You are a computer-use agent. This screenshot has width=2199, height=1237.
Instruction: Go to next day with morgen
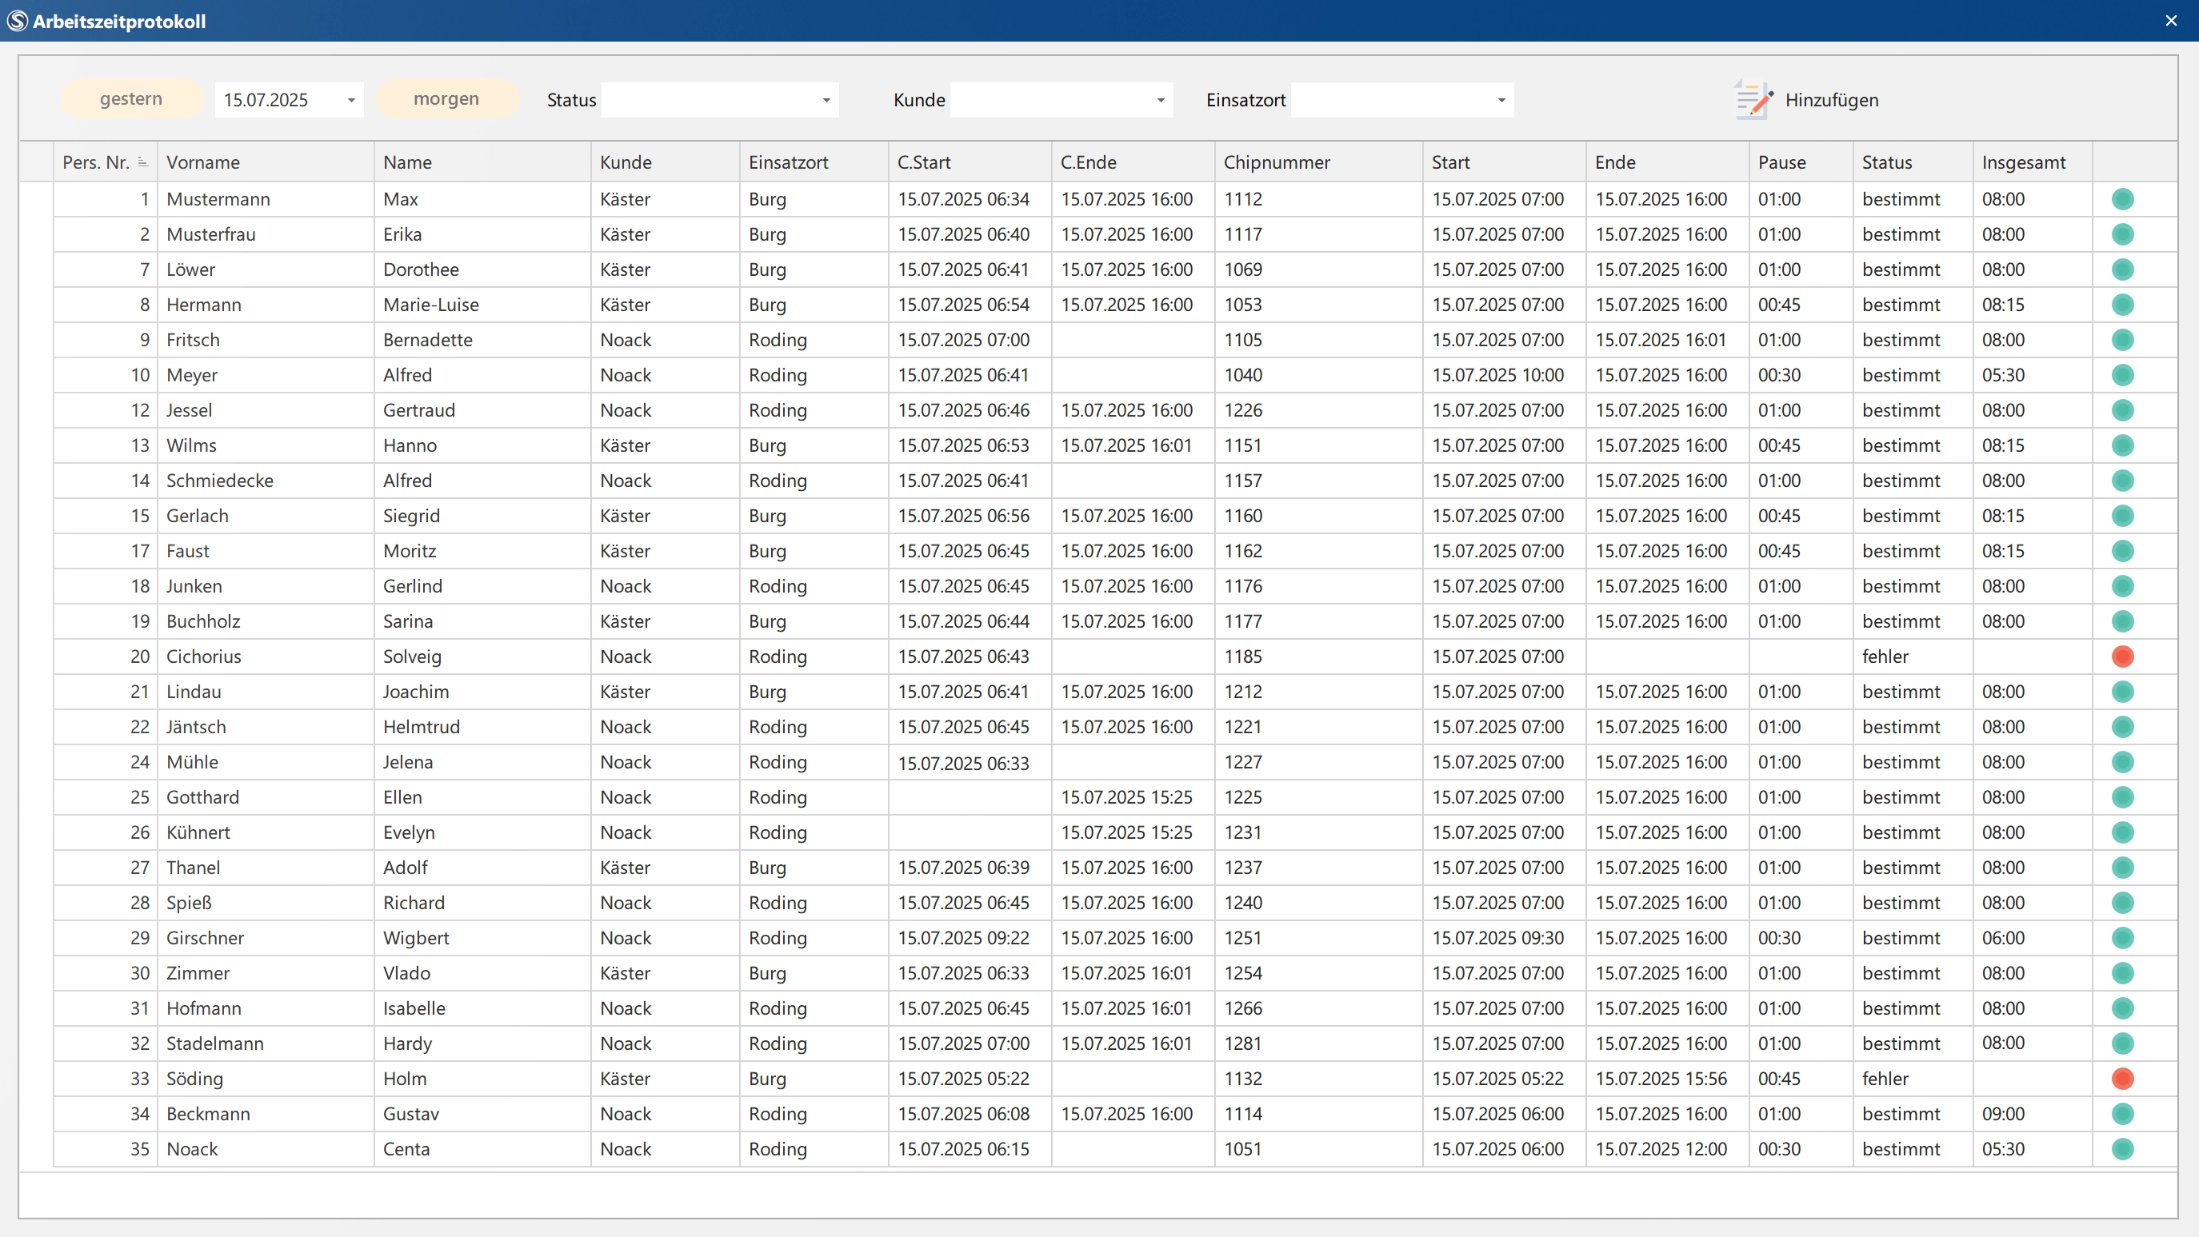point(446,99)
